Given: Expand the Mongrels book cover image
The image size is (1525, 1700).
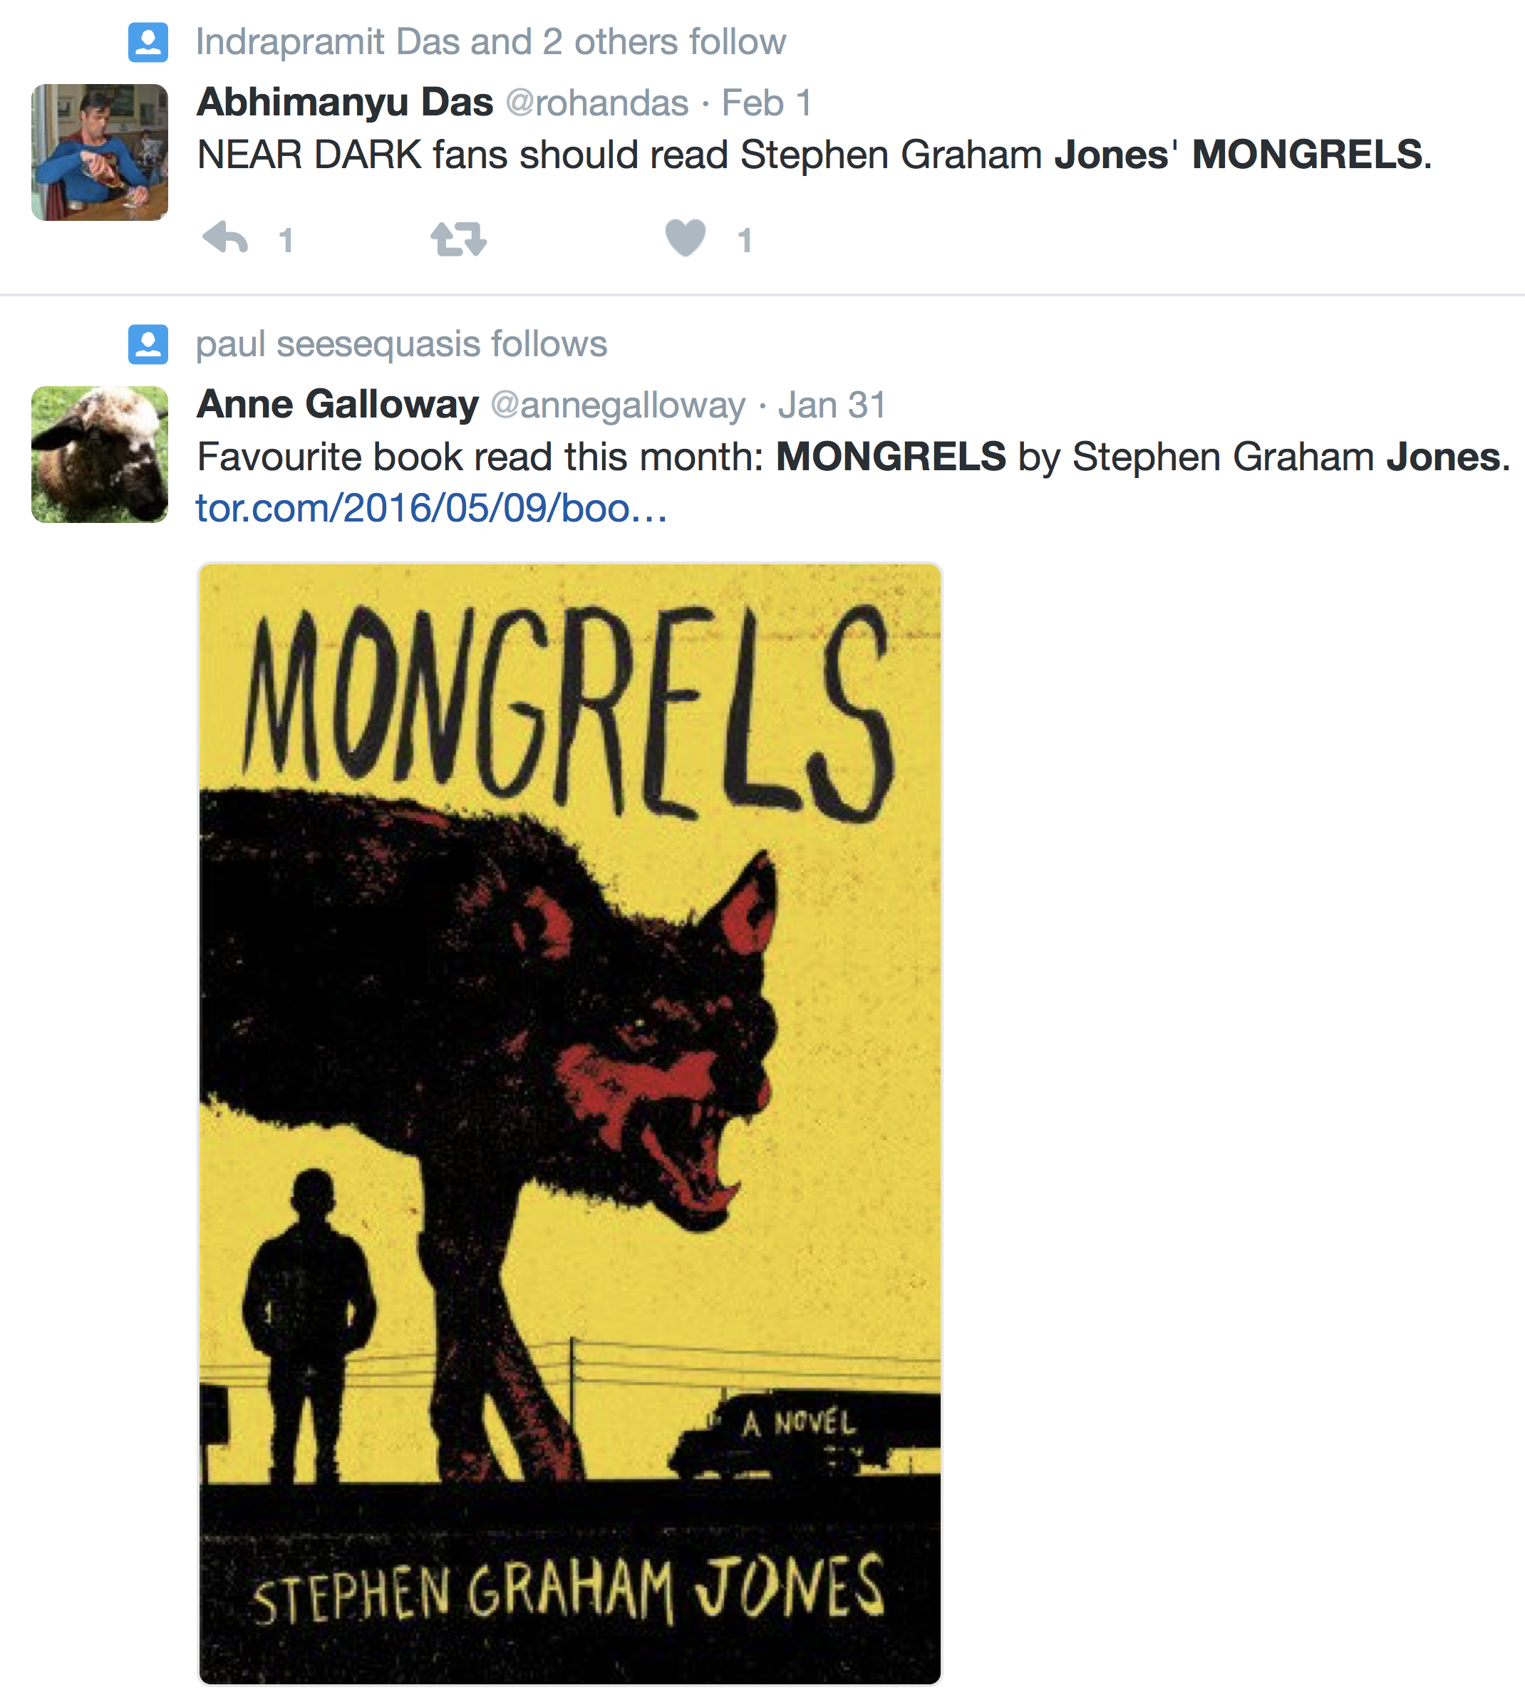Looking at the screenshot, I should tap(570, 1123).
